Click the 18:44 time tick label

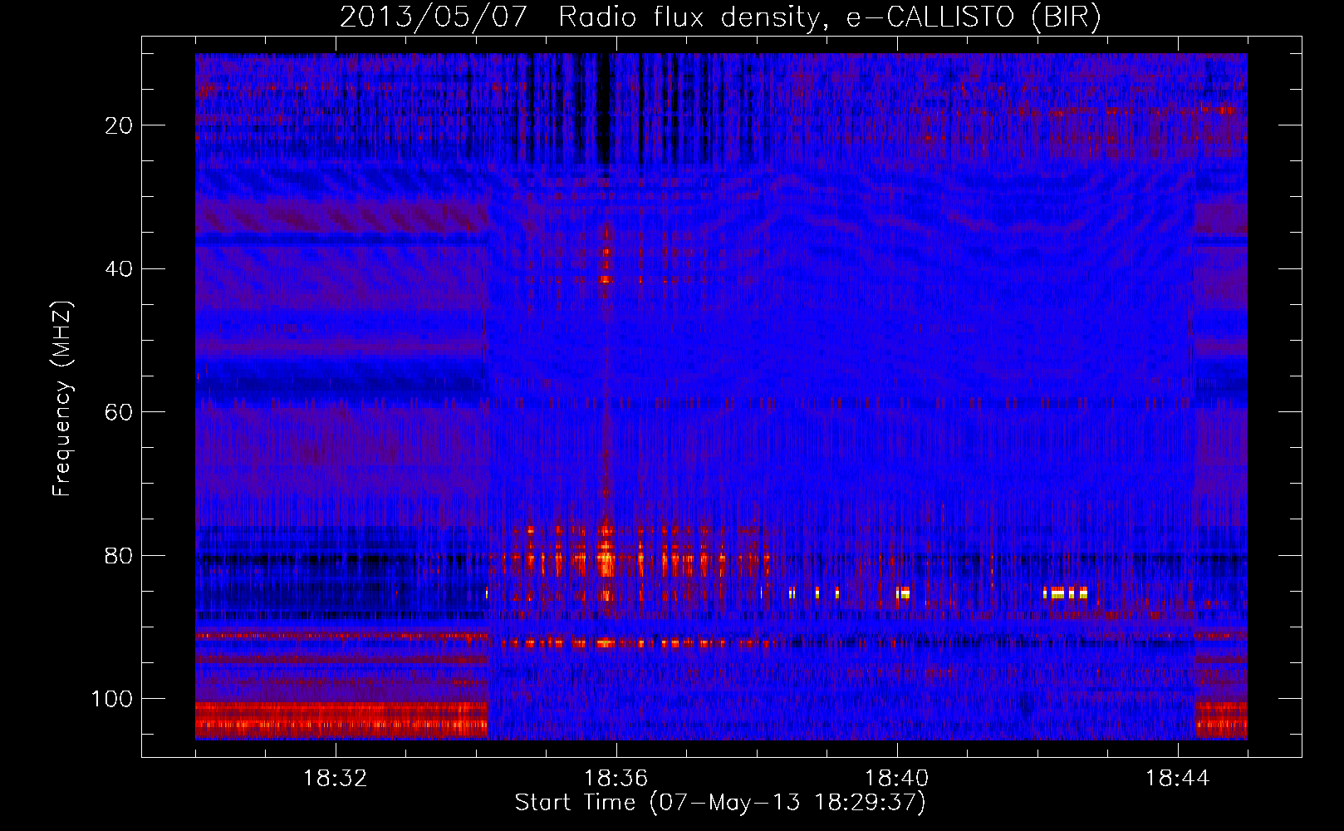click(x=1178, y=779)
